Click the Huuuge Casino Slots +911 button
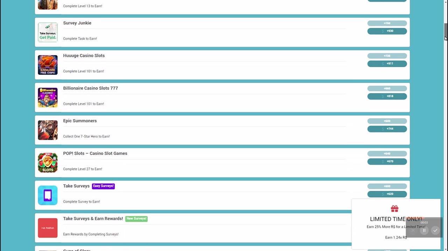 (x=387, y=64)
